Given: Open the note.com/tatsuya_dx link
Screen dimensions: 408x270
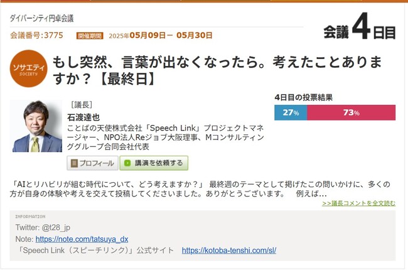Looking at the screenshot, I should click(x=82, y=239).
